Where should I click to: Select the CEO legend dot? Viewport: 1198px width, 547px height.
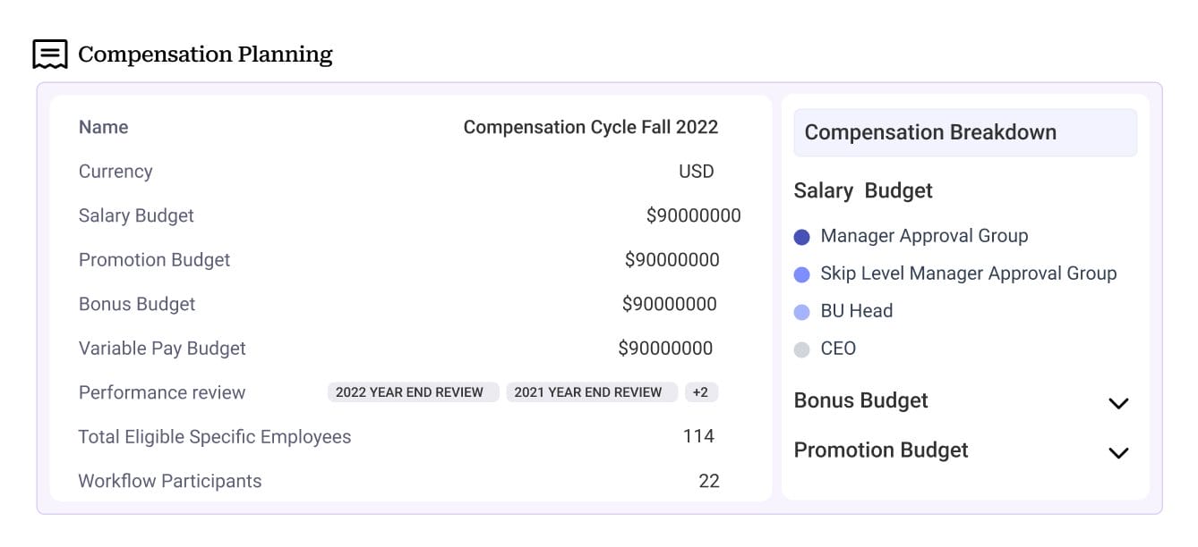click(x=803, y=349)
